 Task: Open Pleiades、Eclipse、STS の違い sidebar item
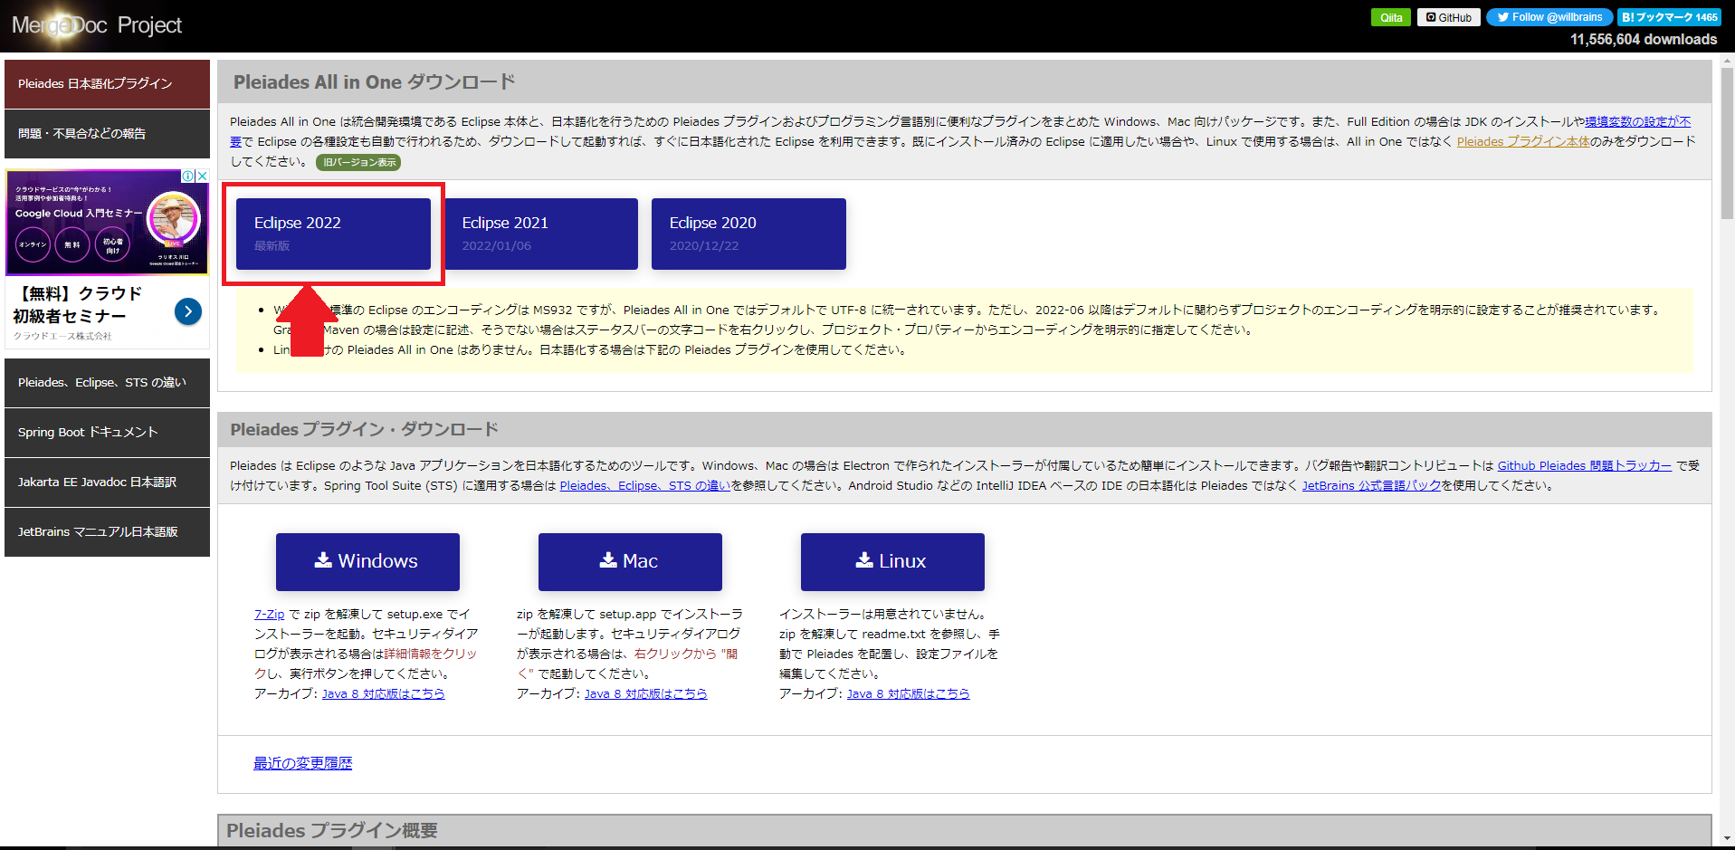click(107, 382)
